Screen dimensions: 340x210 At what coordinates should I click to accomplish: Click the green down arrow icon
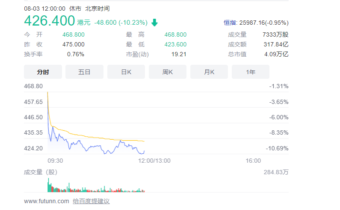[154, 23]
